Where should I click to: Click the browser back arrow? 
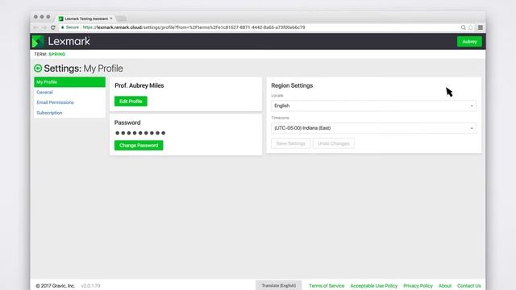pyautogui.click(x=35, y=27)
